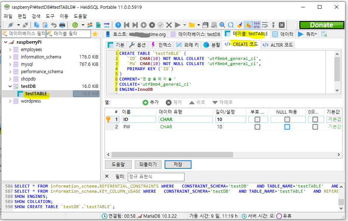Expand the shopdb database node

pyautogui.click(x=10, y=79)
